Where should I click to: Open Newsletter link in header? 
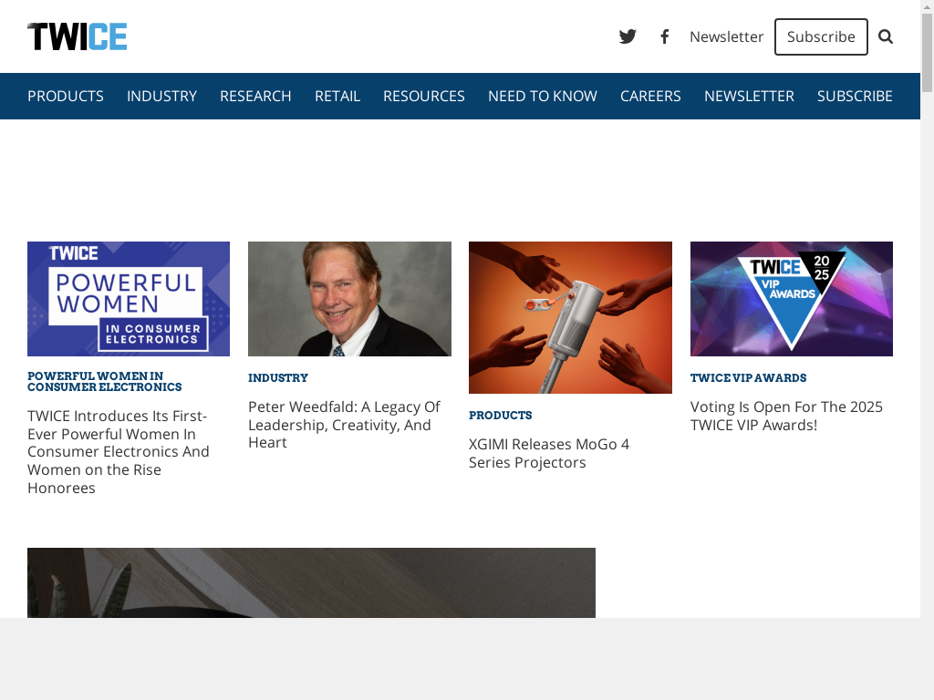[726, 36]
